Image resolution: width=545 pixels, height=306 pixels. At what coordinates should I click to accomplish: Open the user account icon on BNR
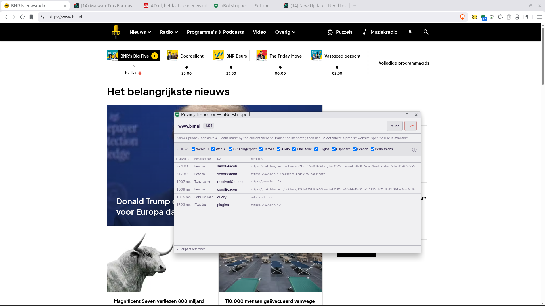tap(410, 32)
